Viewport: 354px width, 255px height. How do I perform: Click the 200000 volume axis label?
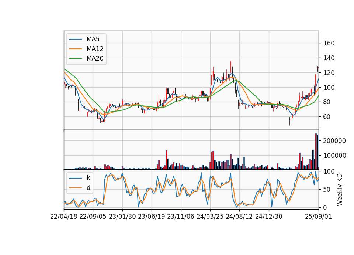pyautogui.click(x=334, y=141)
